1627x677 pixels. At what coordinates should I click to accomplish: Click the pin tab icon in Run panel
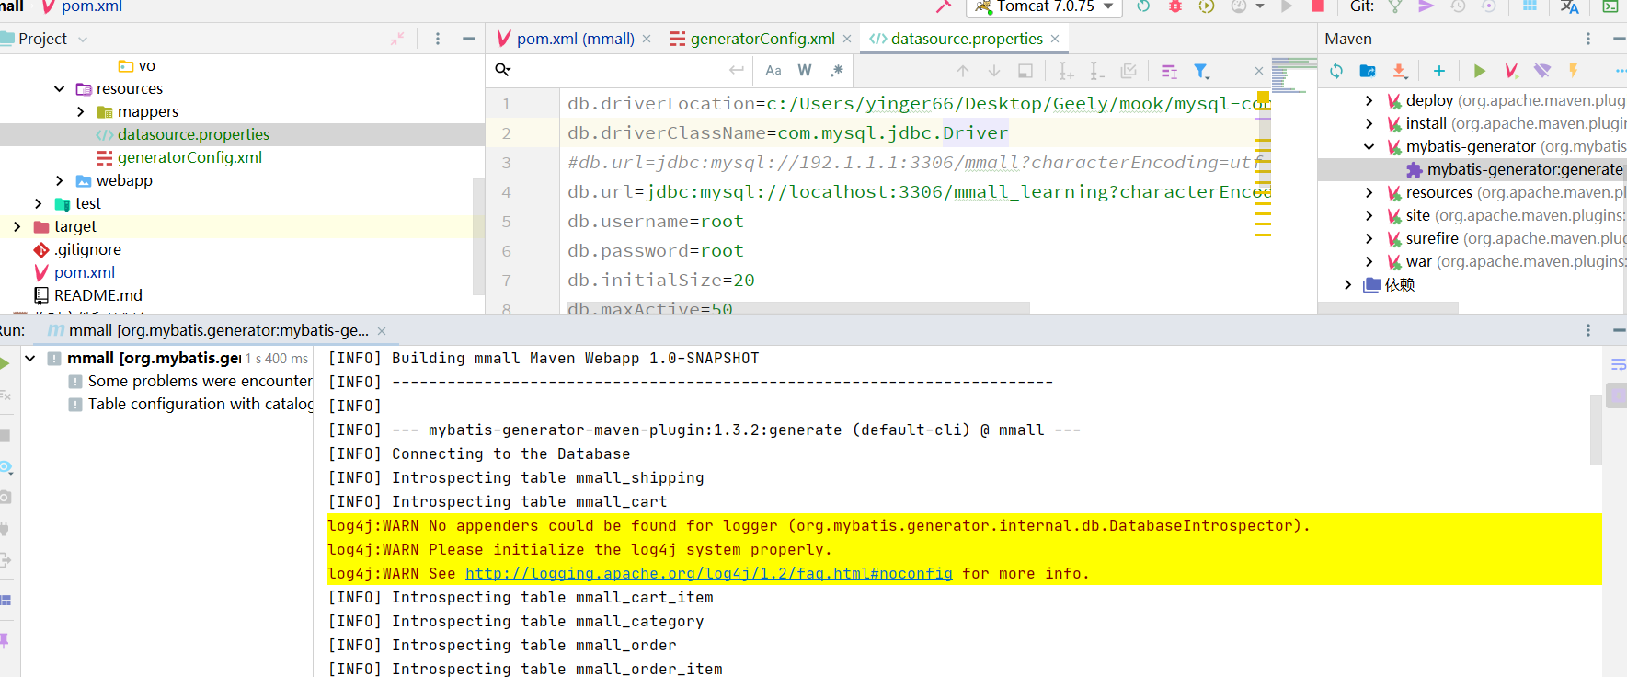point(4,640)
